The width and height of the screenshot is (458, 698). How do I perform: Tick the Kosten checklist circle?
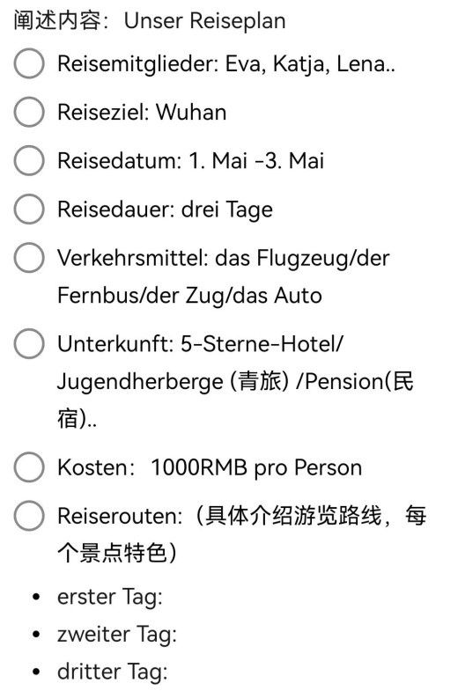(x=29, y=467)
